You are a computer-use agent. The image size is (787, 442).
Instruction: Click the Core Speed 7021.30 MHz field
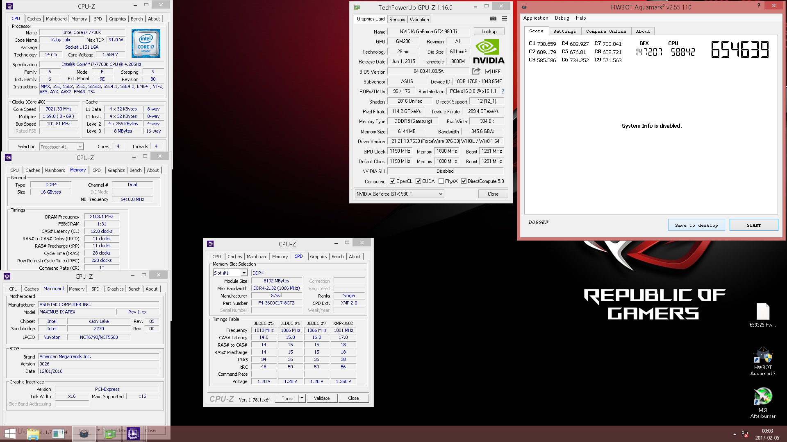pos(58,109)
